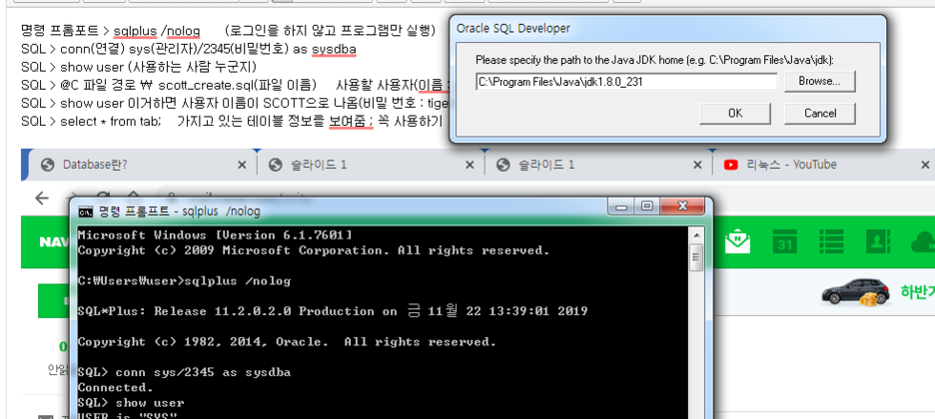The width and height of the screenshot is (935, 419).
Task: Close the 슬라이드 1 tab adjacent to Database란?
Action: coord(469,165)
